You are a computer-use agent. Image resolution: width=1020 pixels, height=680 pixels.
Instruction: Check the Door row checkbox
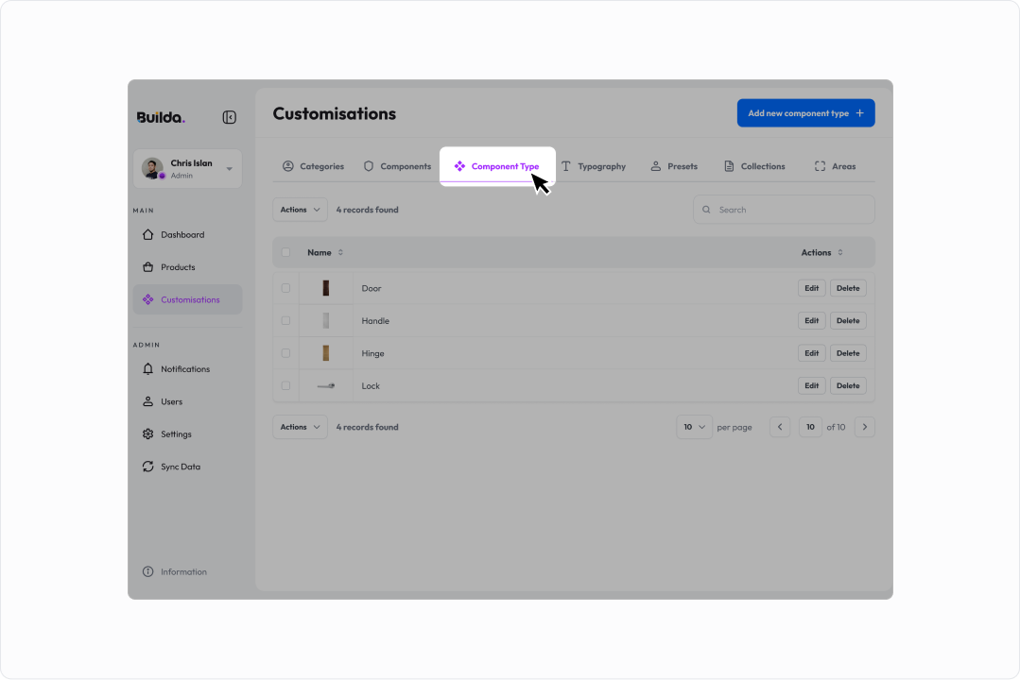[x=285, y=288]
